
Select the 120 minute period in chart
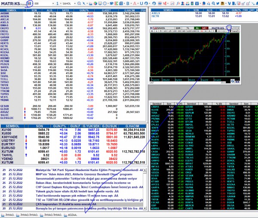189,31
